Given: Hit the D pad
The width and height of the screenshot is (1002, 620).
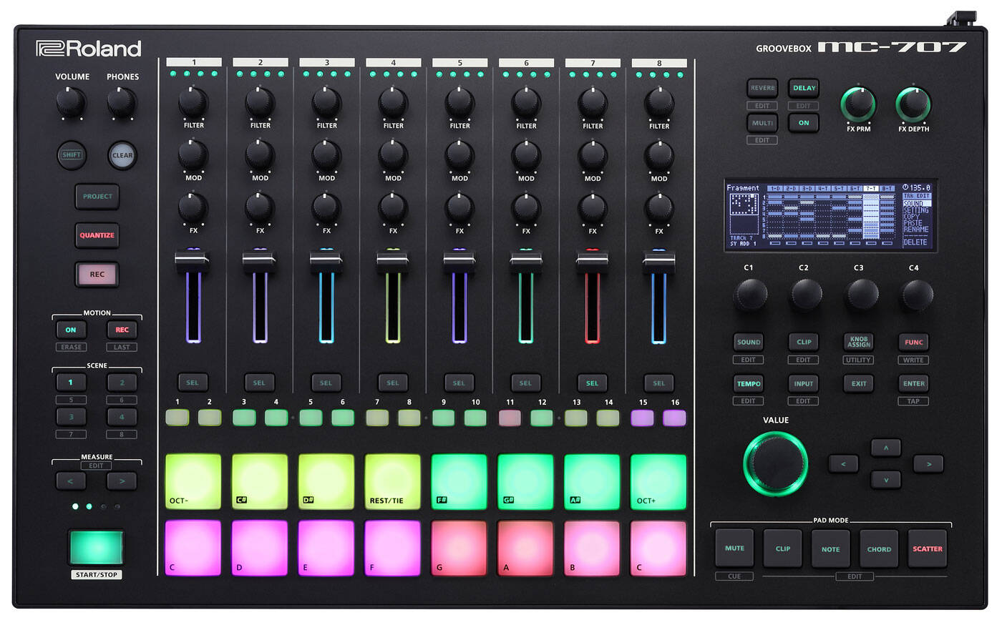Looking at the screenshot, I should click(x=260, y=548).
